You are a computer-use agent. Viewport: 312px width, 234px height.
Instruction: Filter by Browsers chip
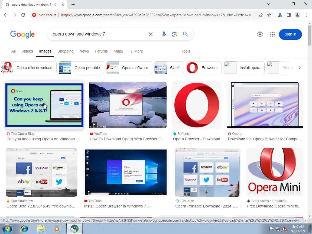point(204,68)
